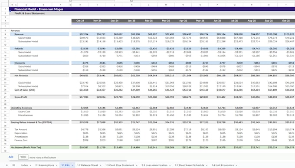Screen dimensions: 295x168
Task: Open the 2.1 Assumptions tab dropdown arrow
Action: tap(57, 165)
